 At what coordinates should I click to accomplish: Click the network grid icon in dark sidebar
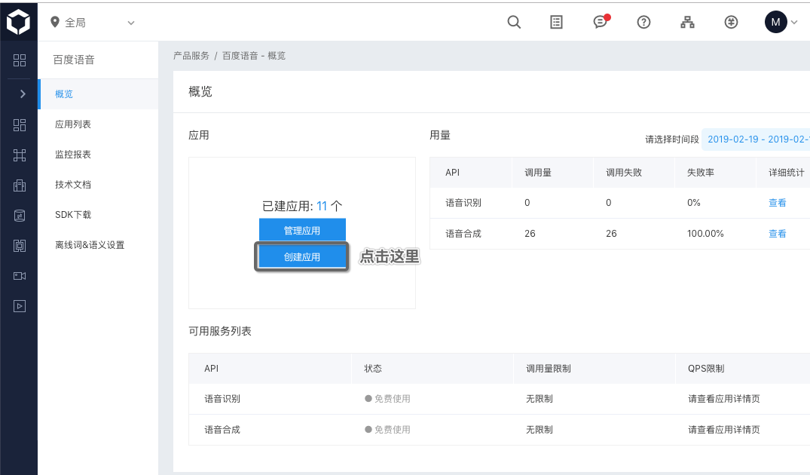[19, 155]
